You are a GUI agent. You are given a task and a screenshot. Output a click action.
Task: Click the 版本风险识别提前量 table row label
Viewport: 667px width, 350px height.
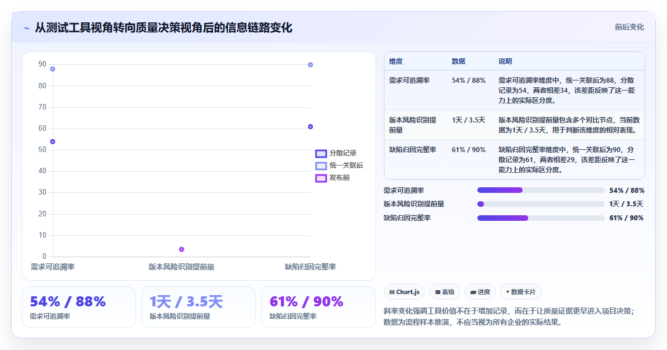(x=412, y=125)
